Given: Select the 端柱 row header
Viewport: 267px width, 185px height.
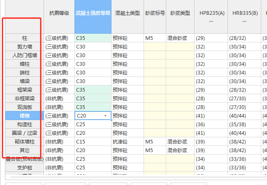Looking at the screenshot, I should 25,73.
